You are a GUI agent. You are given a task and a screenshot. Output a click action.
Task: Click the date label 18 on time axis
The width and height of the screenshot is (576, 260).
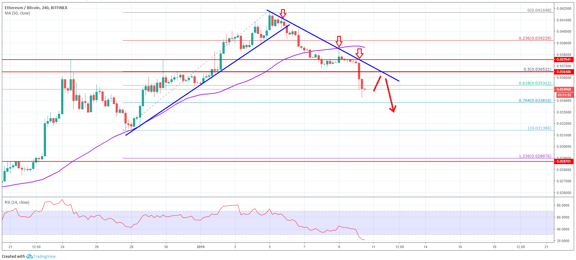(x=494, y=247)
